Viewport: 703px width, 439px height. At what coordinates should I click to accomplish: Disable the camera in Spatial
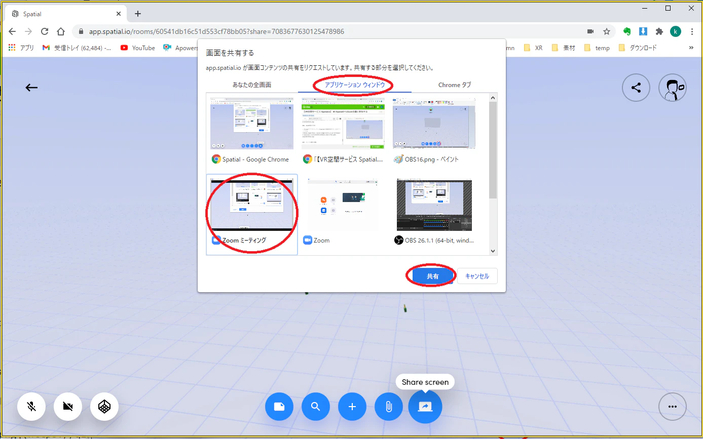click(68, 407)
